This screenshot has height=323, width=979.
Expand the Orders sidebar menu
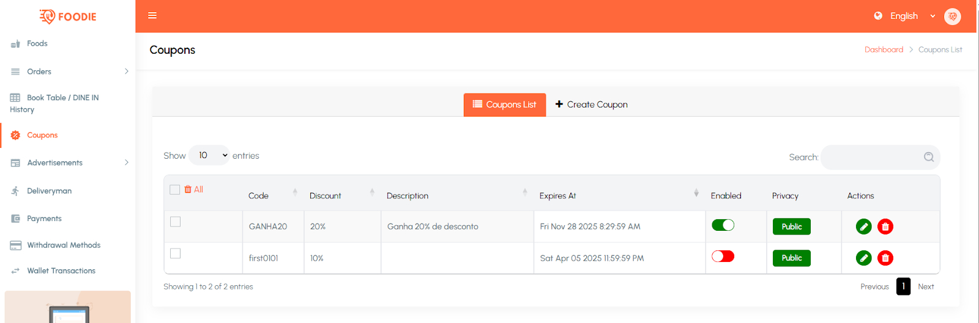tap(67, 71)
